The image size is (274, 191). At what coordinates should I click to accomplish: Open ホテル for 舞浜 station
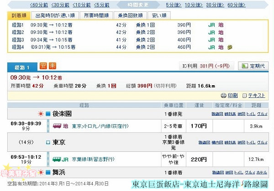point(262,173)
